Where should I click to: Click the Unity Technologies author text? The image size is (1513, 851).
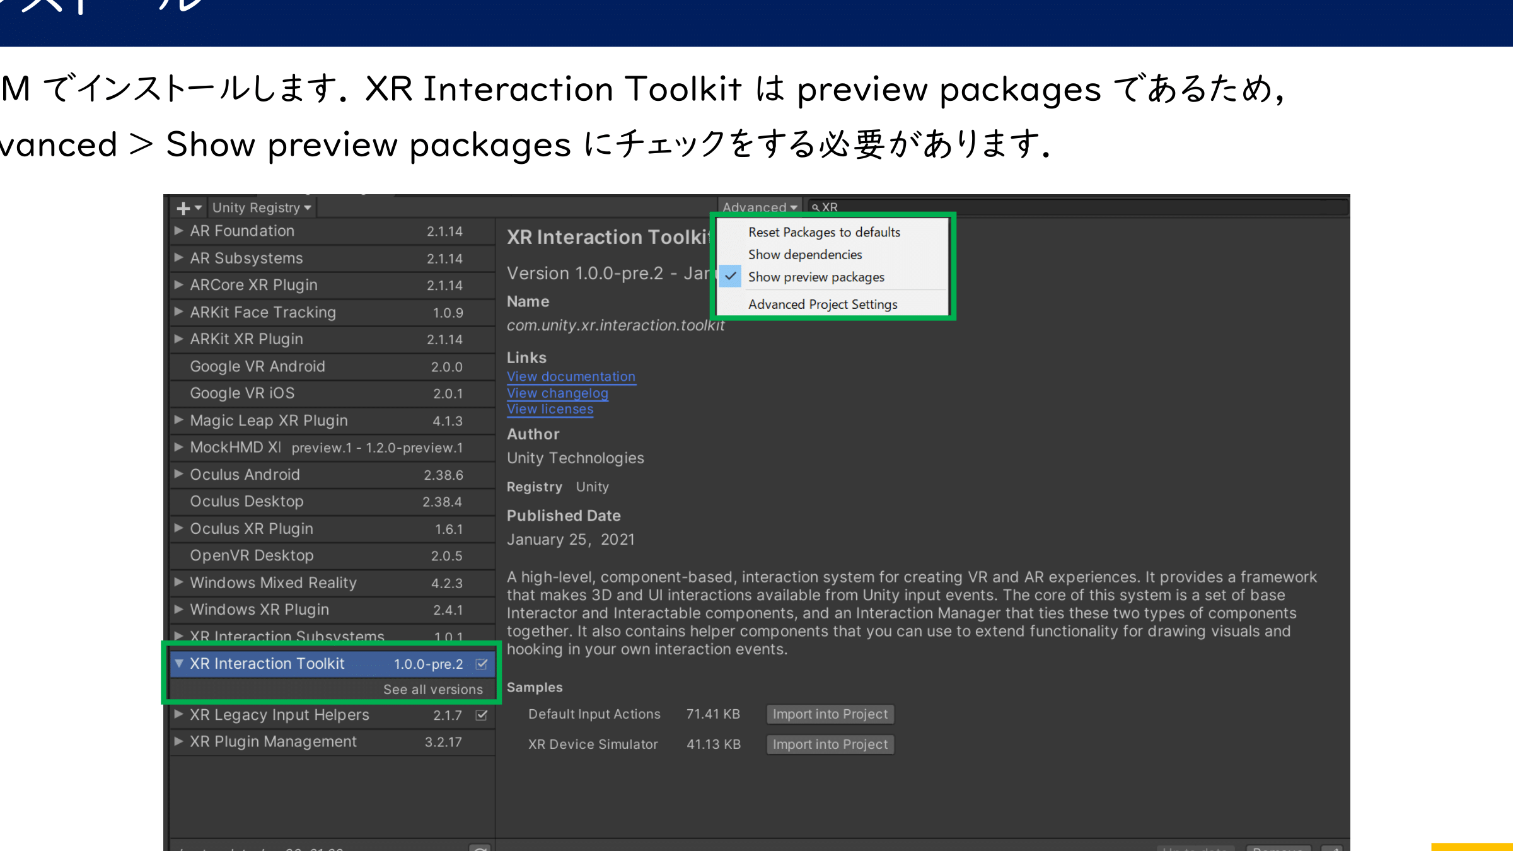(576, 458)
